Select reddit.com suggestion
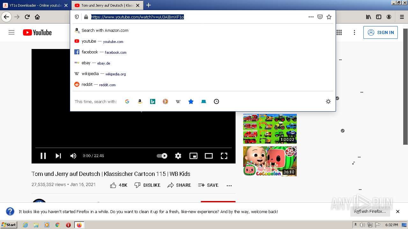The width and height of the screenshot is (408, 229). point(203,85)
